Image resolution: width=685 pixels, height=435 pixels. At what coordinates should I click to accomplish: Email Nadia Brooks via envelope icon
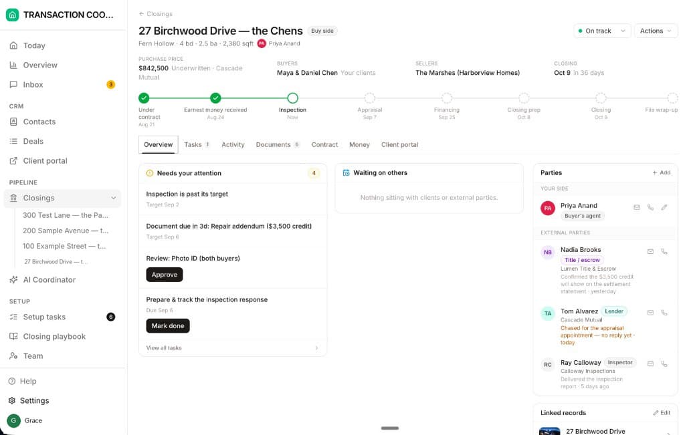pyautogui.click(x=650, y=251)
